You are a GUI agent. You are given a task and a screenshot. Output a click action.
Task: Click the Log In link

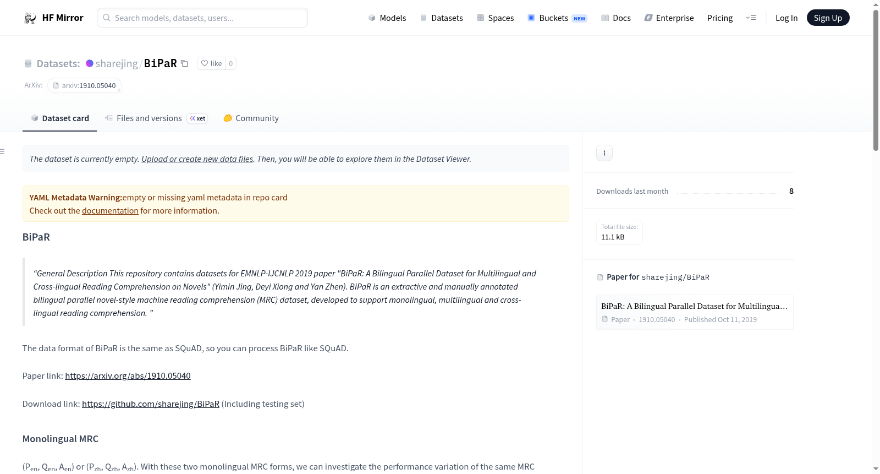787,18
